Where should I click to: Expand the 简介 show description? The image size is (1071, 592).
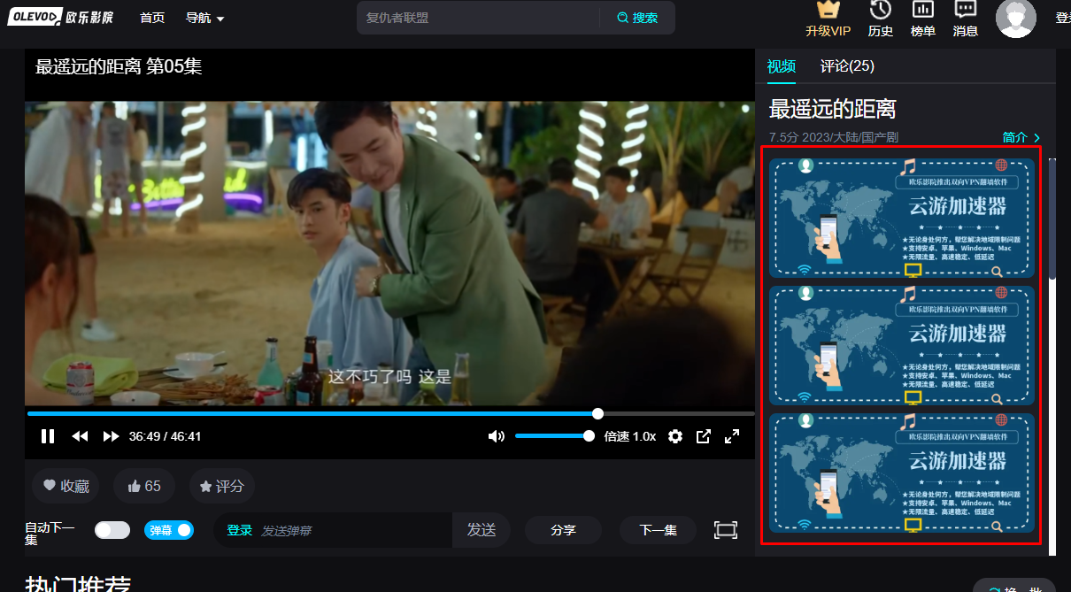coord(1016,138)
